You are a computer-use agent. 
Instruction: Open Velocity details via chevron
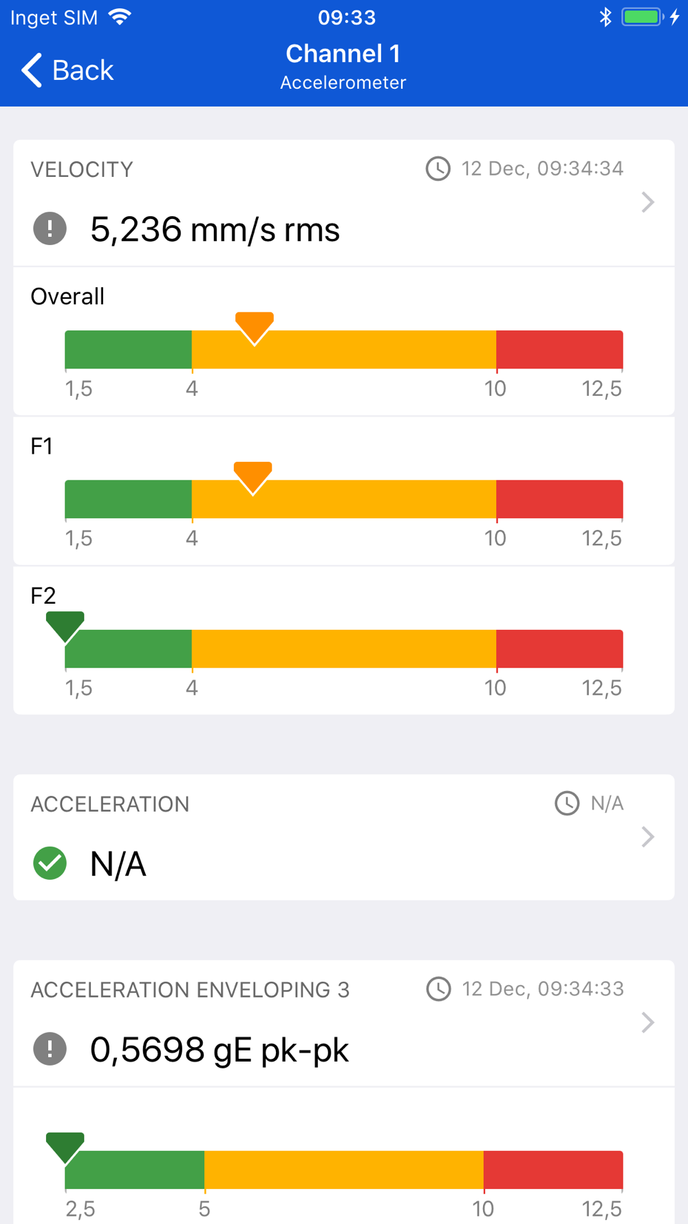pos(647,202)
